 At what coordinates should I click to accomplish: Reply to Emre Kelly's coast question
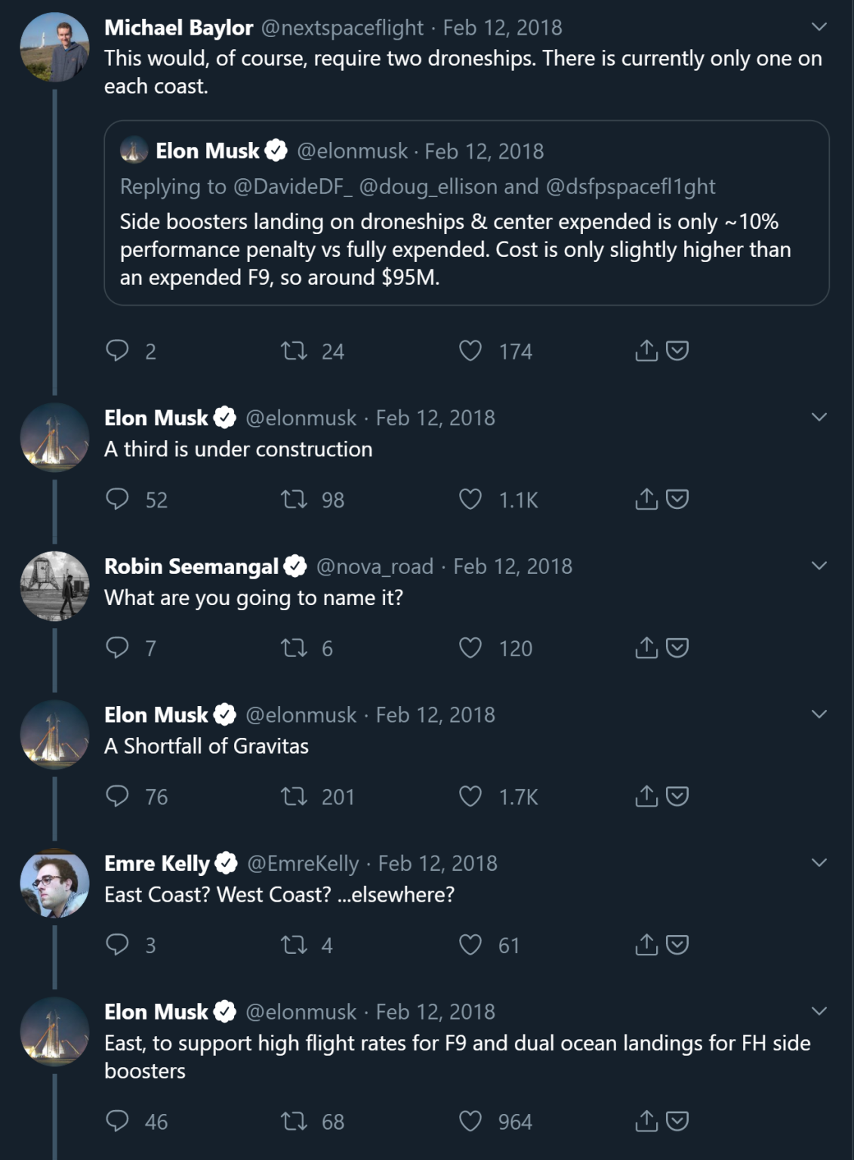118,945
